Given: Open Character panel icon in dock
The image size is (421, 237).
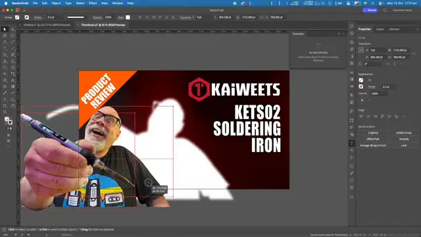Looking at the screenshot, I should tap(352, 143).
